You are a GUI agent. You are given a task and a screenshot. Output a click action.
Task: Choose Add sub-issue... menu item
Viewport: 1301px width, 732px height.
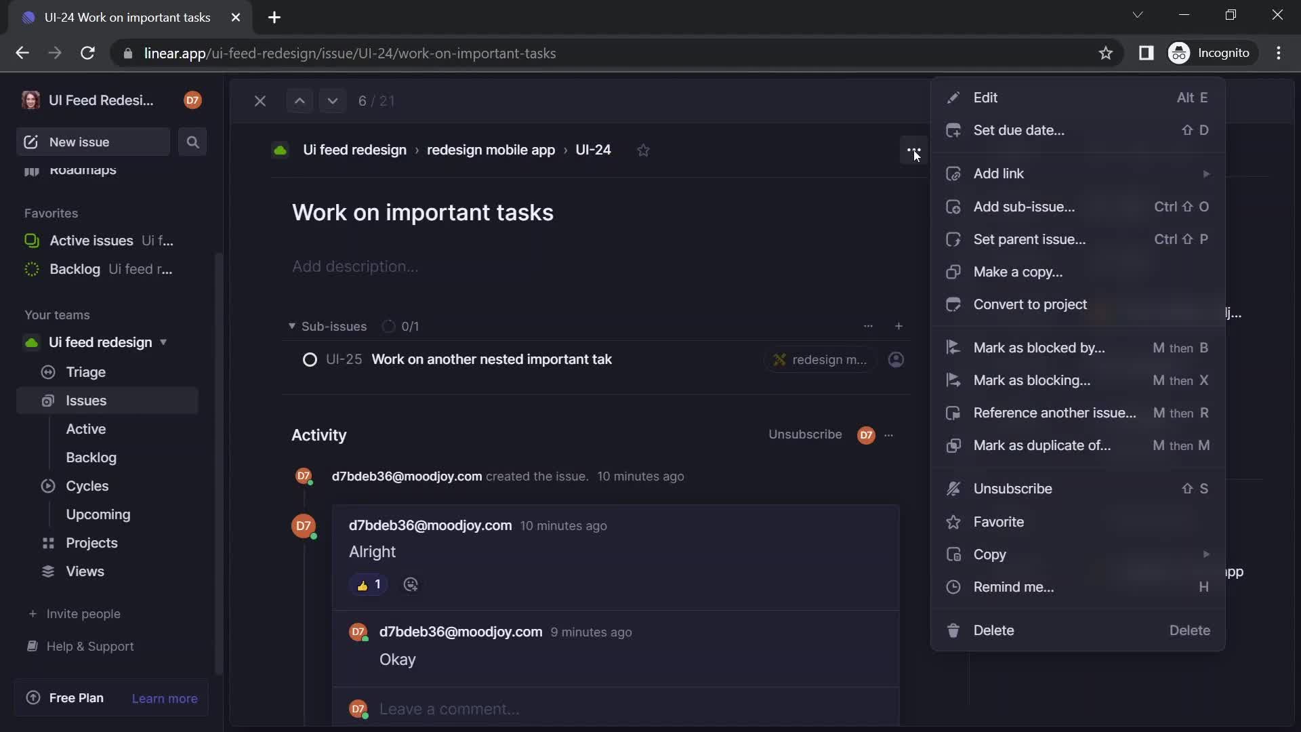(x=1077, y=207)
